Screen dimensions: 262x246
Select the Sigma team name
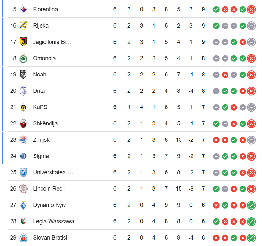coord(41,156)
